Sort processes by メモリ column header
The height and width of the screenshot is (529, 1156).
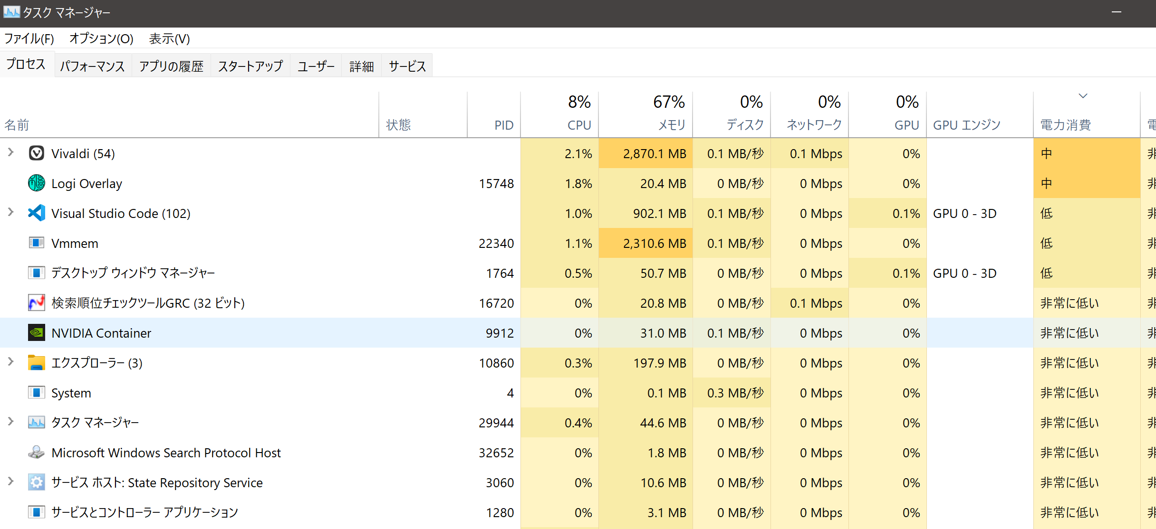tap(670, 124)
